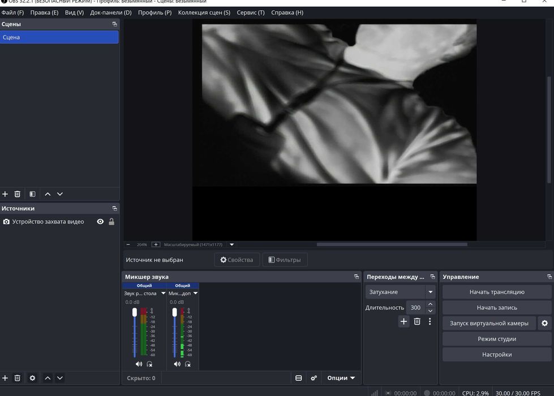Delete the current scene transition
Image resolution: width=554 pixels, height=396 pixels.
[x=417, y=321]
